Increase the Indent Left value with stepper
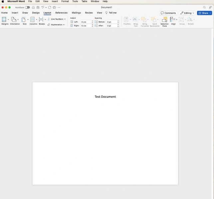The width and height of the screenshot is (214, 199). (93, 21)
